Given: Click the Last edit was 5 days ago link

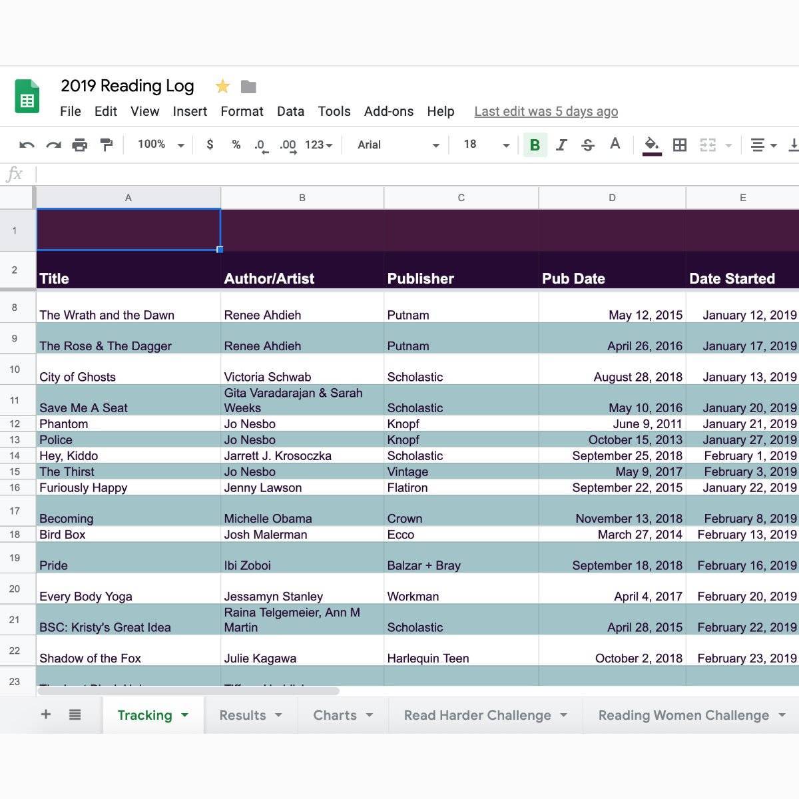Looking at the screenshot, I should tap(546, 111).
